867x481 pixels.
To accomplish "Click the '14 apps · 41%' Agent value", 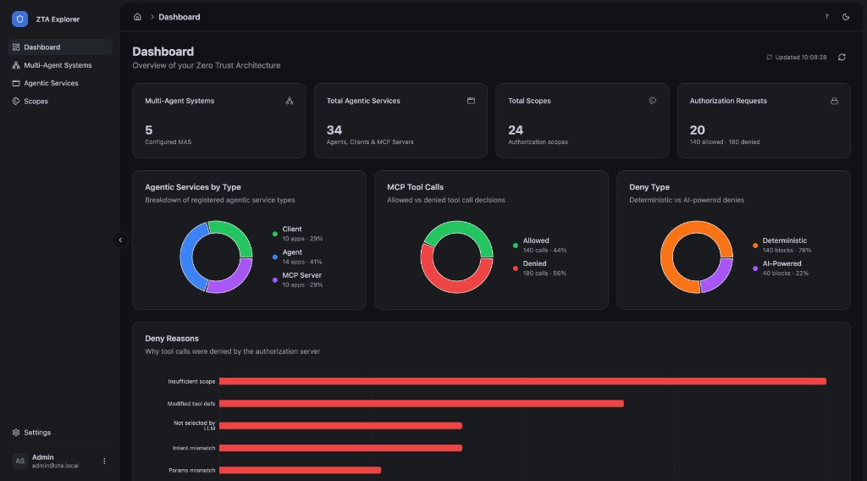I will coord(302,262).
